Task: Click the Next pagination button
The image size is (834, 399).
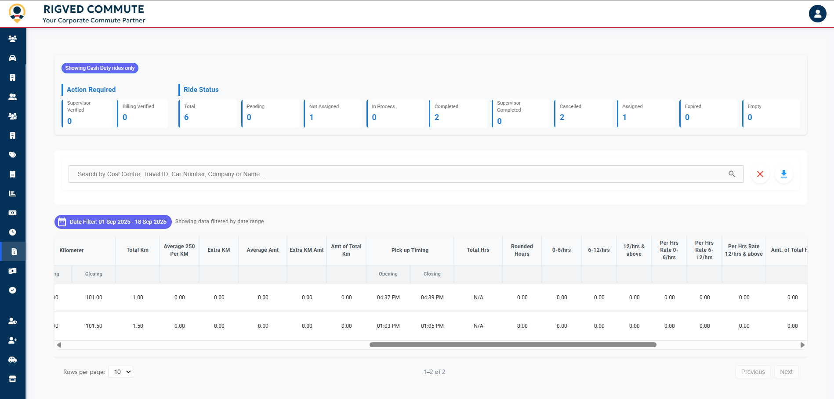Action: click(x=786, y=371)
